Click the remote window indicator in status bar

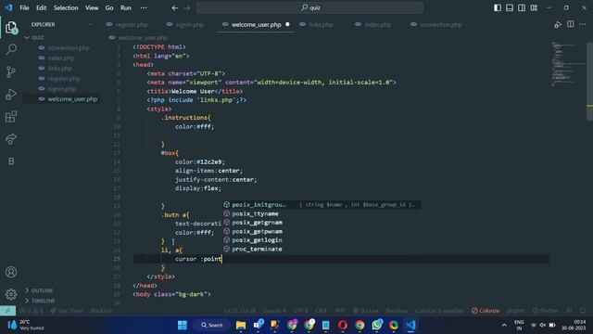(x=7, y=311)
